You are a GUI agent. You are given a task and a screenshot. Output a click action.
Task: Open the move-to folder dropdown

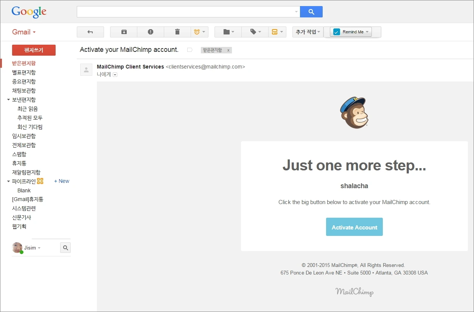(228, 32)
